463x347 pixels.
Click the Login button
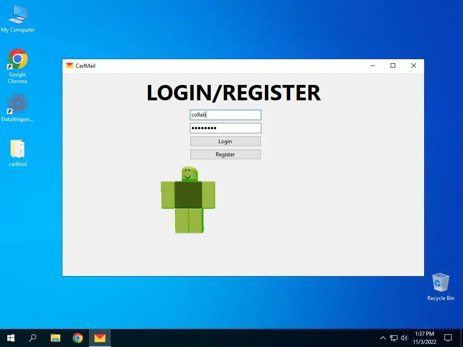pos(225,141)
